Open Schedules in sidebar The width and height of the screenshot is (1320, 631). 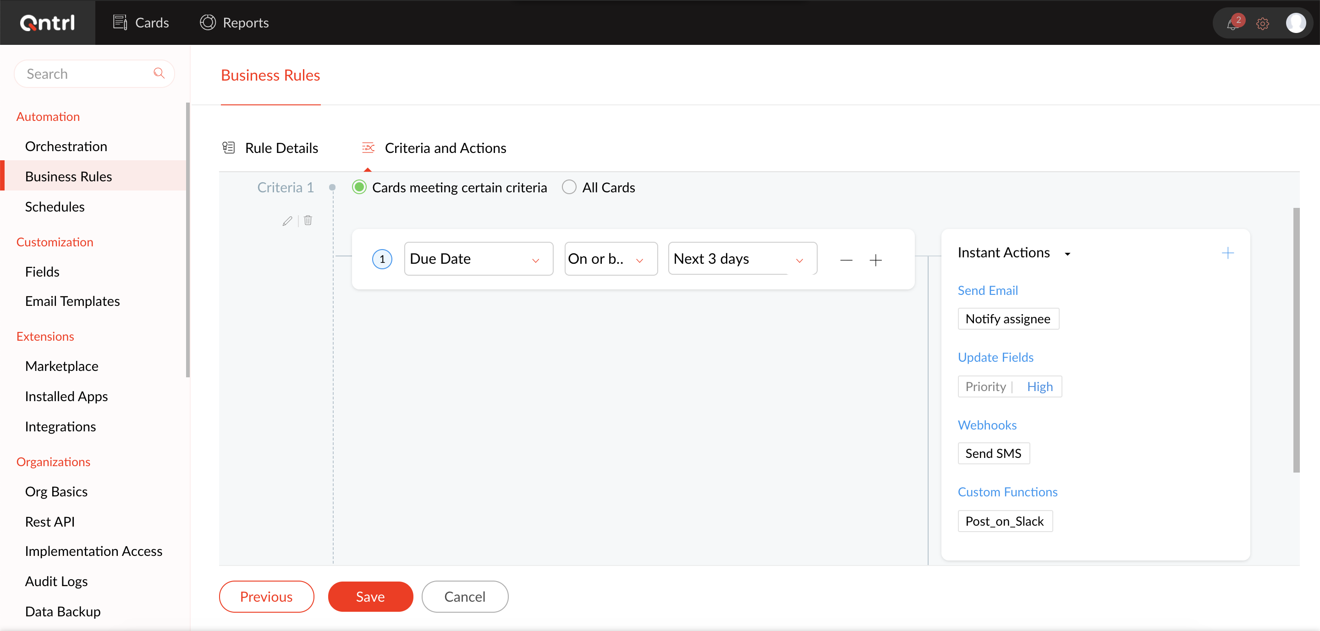pyautogui.click(x=55, y=207)
